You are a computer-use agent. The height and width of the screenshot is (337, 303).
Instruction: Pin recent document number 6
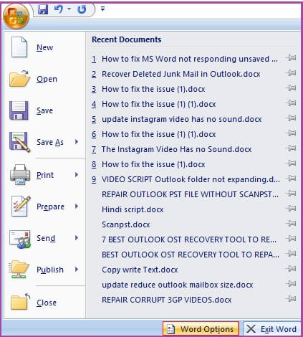[291, 133]
